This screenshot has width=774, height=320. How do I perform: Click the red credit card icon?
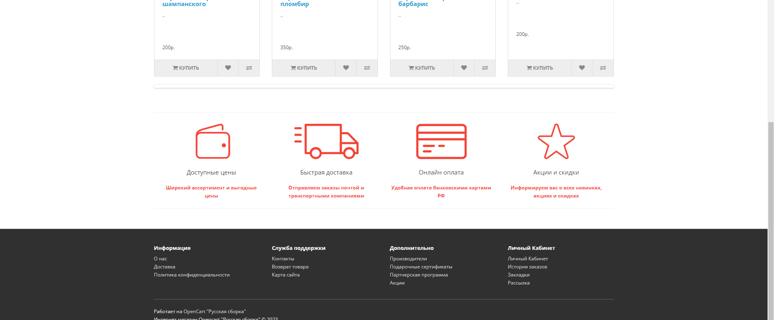pos(441,141)
